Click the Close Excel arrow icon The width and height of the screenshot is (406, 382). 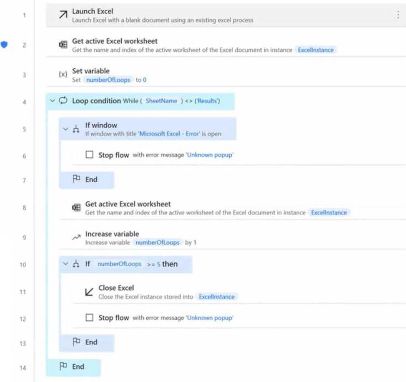(89, 292)
